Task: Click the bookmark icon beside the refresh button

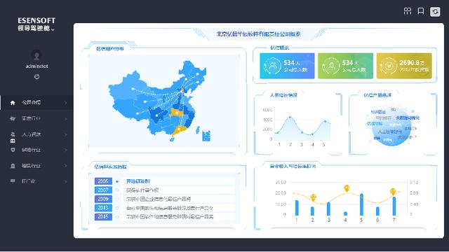Action: coord(421,11)
